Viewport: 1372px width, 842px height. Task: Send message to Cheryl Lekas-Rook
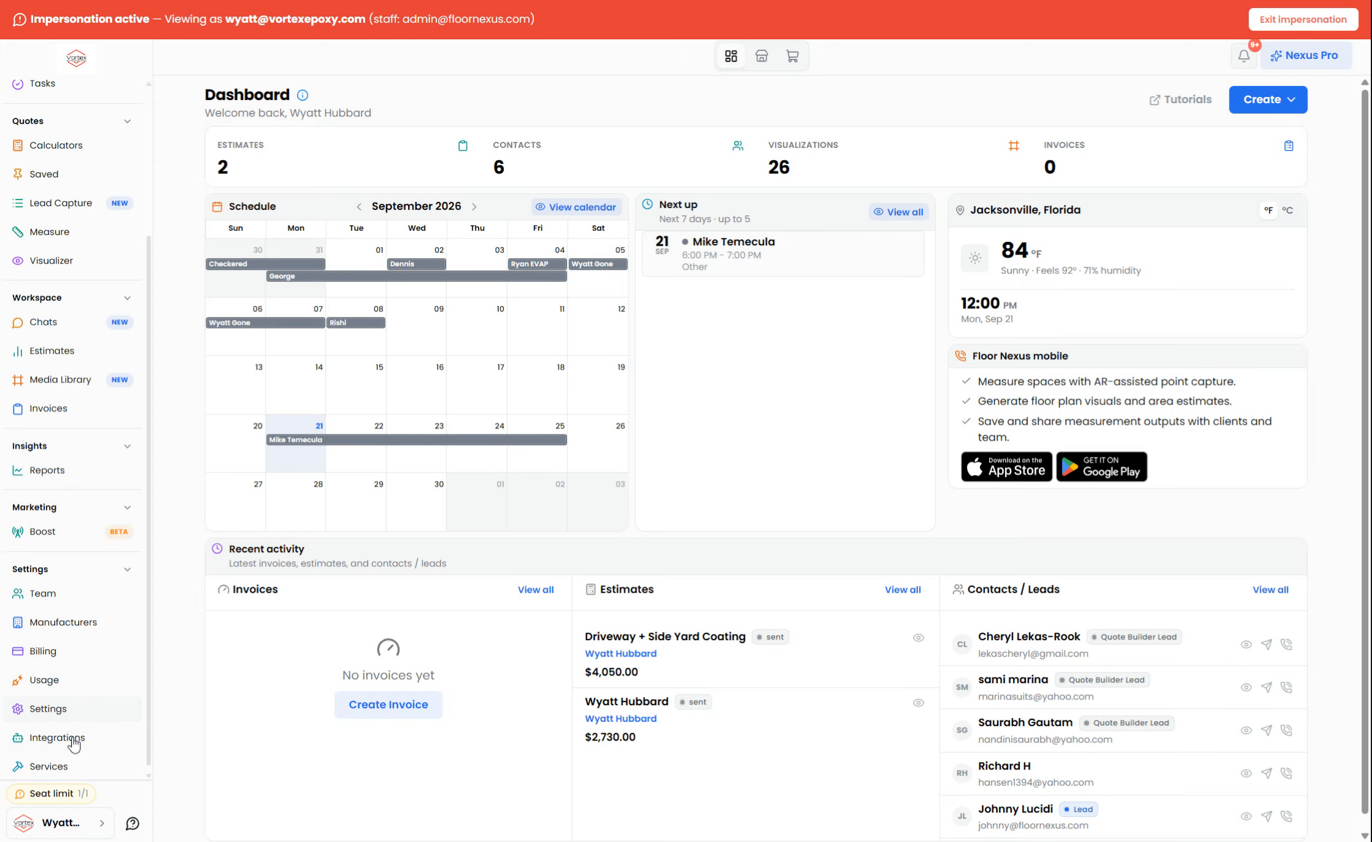coord(1266,644)
